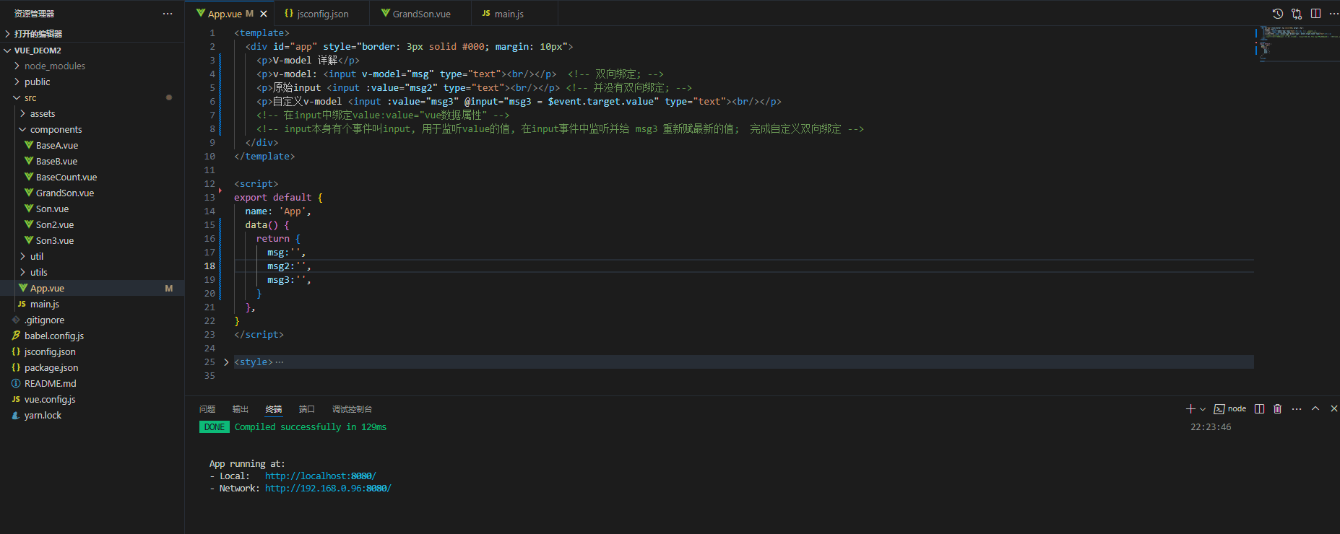
Task: Open the new terminal launch profile dropdown
Action: pyautogui.click(x=1203, y=409)
